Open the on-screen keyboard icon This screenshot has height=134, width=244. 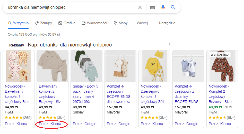coord(153,7)
